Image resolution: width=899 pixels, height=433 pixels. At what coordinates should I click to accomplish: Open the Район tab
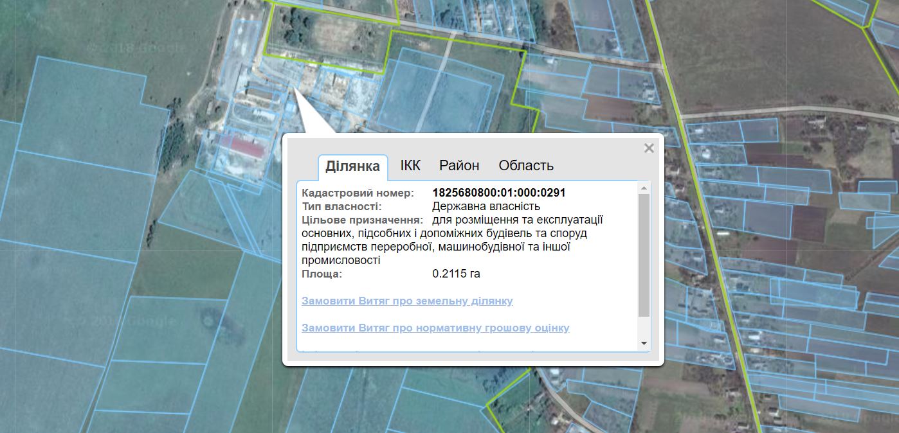pos(459,166)
